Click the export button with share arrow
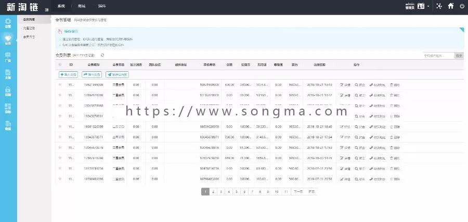468x222 pixels. [x=92, y=74]
